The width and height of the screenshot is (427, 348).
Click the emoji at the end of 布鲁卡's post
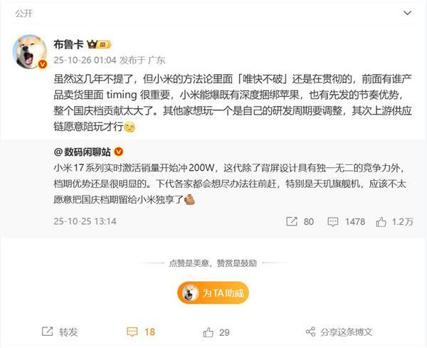coord(130,127)
